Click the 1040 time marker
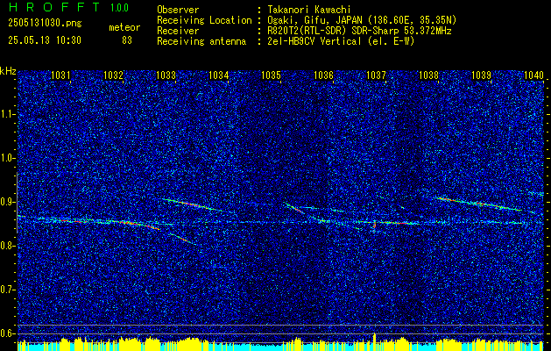The height and width of the screenshot is (351, 551). [533, 75]
